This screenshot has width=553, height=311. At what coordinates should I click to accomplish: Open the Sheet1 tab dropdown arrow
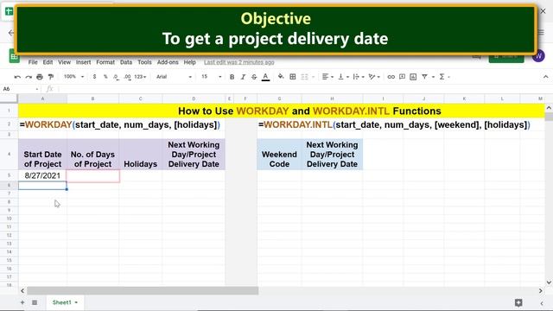(76, 302)
